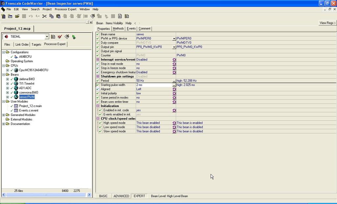Open the Processor Expert menu

coord(65,9)
